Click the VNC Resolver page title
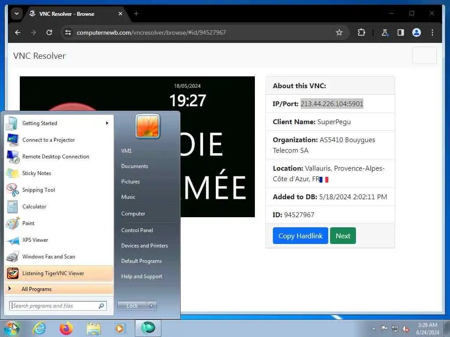Screen dimensions: 450x337 (x=39, y=56)
